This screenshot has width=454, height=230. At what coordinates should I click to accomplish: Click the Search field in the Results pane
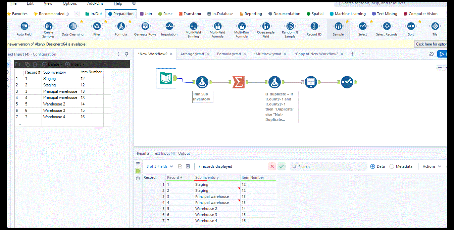pyautogui.click(x=329, y=166)
